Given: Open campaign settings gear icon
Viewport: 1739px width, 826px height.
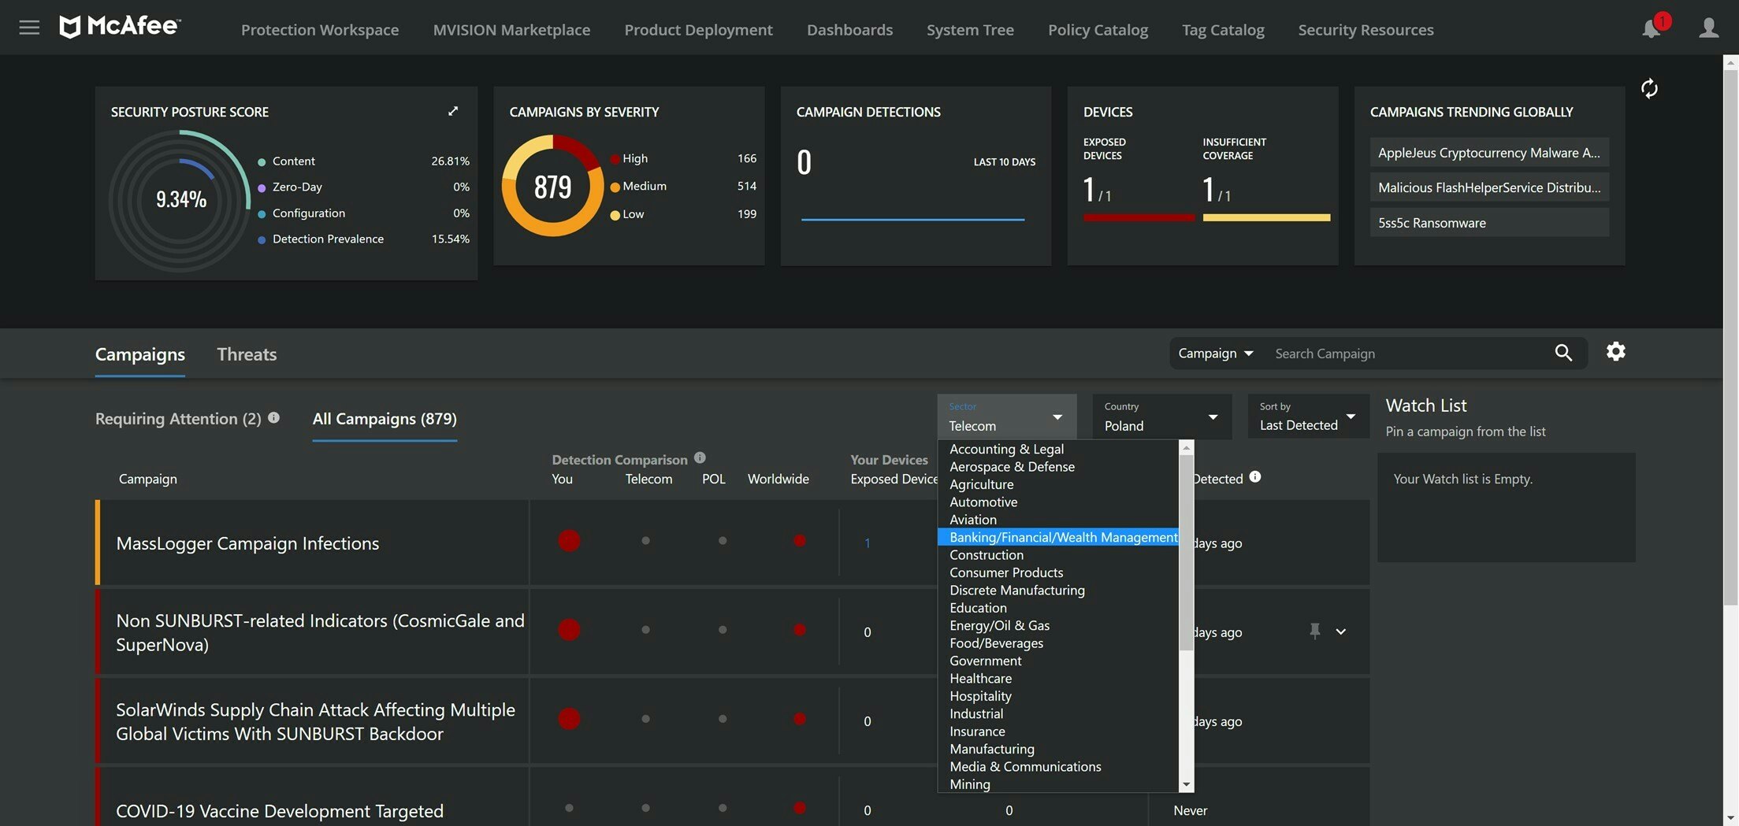Looking at the screenshot, I should (1616, 351).
